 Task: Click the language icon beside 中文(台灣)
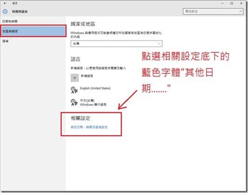74,103
